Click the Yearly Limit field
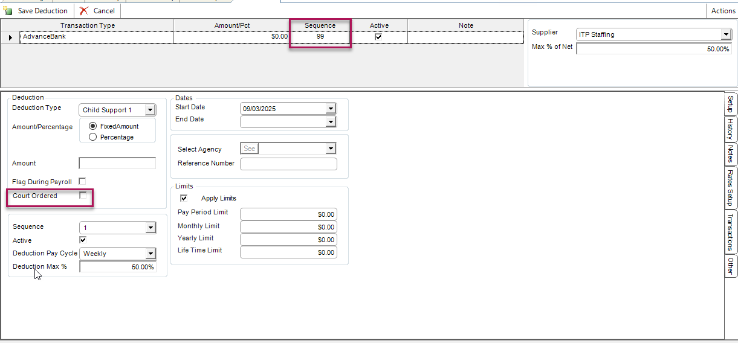This screenshot has height=343, width=738. point(288,240)
